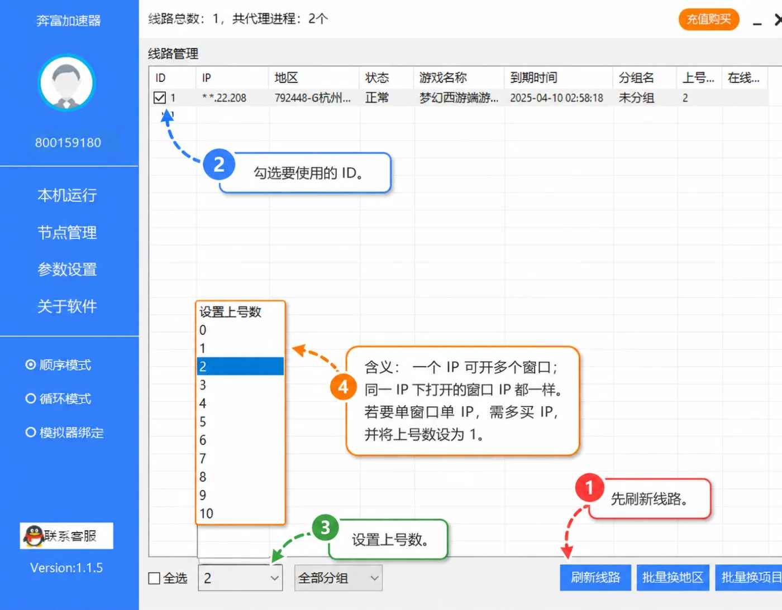Choose 9 in 设置上号数 list

240,496
